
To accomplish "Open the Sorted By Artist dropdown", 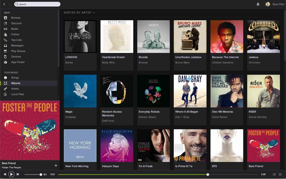I will (x=79, y=13).
